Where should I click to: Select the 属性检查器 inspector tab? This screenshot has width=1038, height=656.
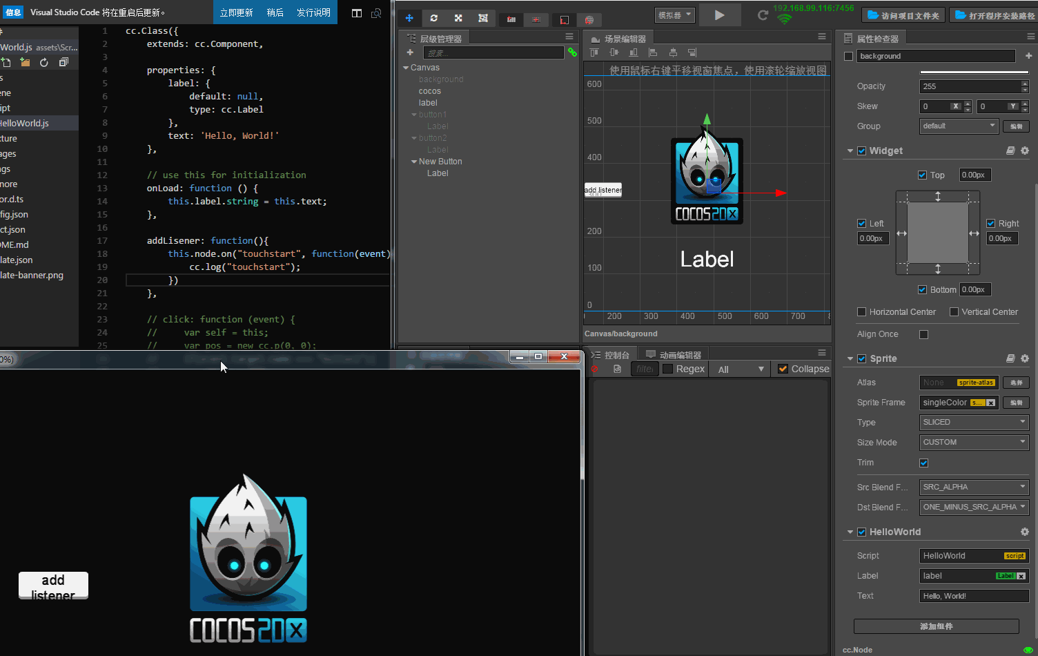(x=871, y=39)
